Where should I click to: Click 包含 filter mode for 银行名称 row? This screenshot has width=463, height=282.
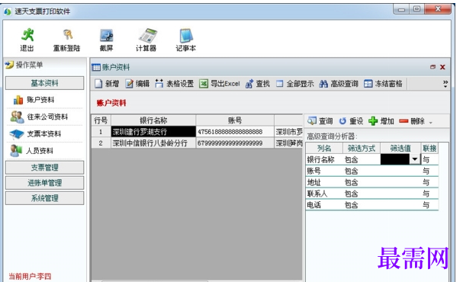tap(352, 159)
